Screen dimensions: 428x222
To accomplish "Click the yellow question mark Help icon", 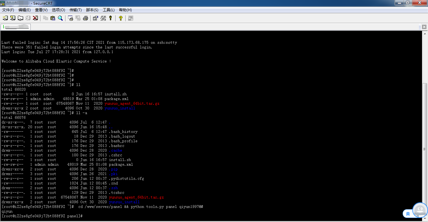I will 121,18.
